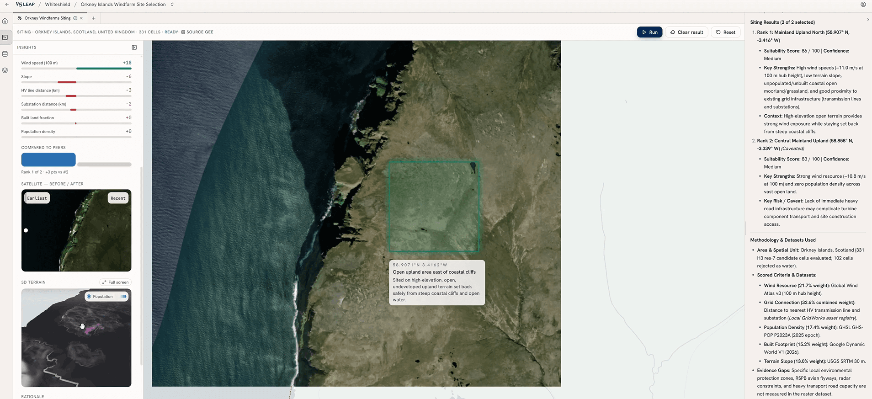Open the Home icon in the left sidebar
The height and width of the screenshot is (399, 872).
[x=5, y=21]
